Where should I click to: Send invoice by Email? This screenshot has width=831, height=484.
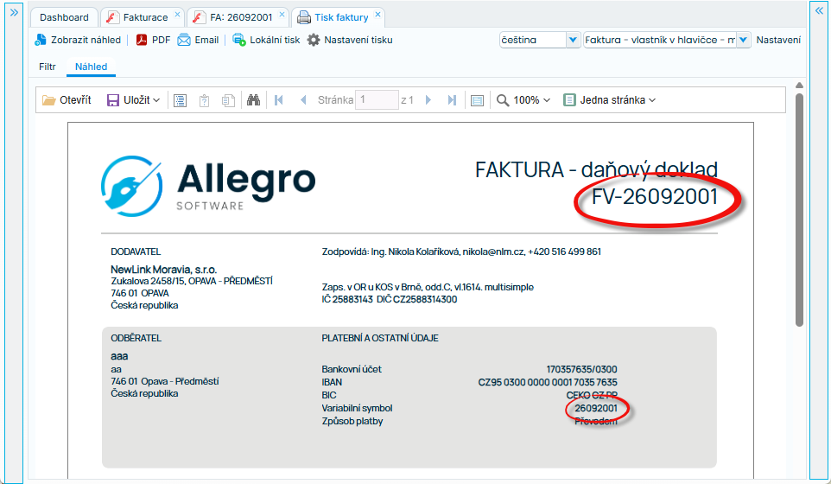click(198, 40)
